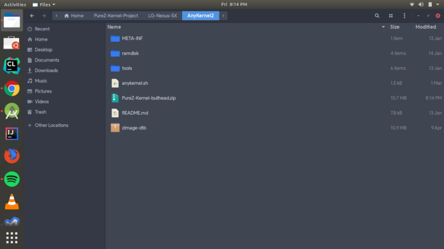Launch CLion from the dock
Image resolution: width=444 pixels, height=249 pixels.
click(x=11, y=66)
